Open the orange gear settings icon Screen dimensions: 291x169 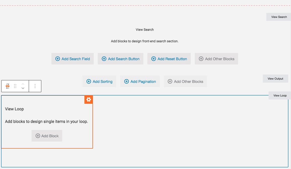[x=88, y=100]
